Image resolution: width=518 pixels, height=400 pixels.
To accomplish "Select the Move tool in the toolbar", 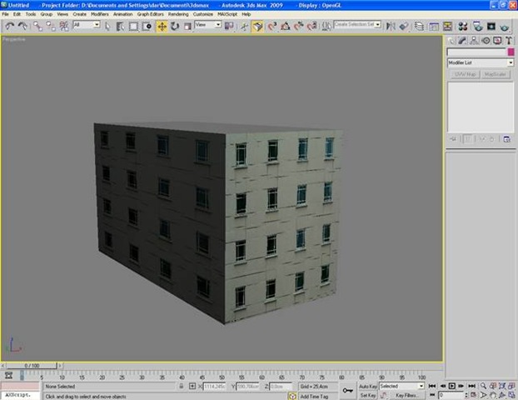I will (162, 26).
